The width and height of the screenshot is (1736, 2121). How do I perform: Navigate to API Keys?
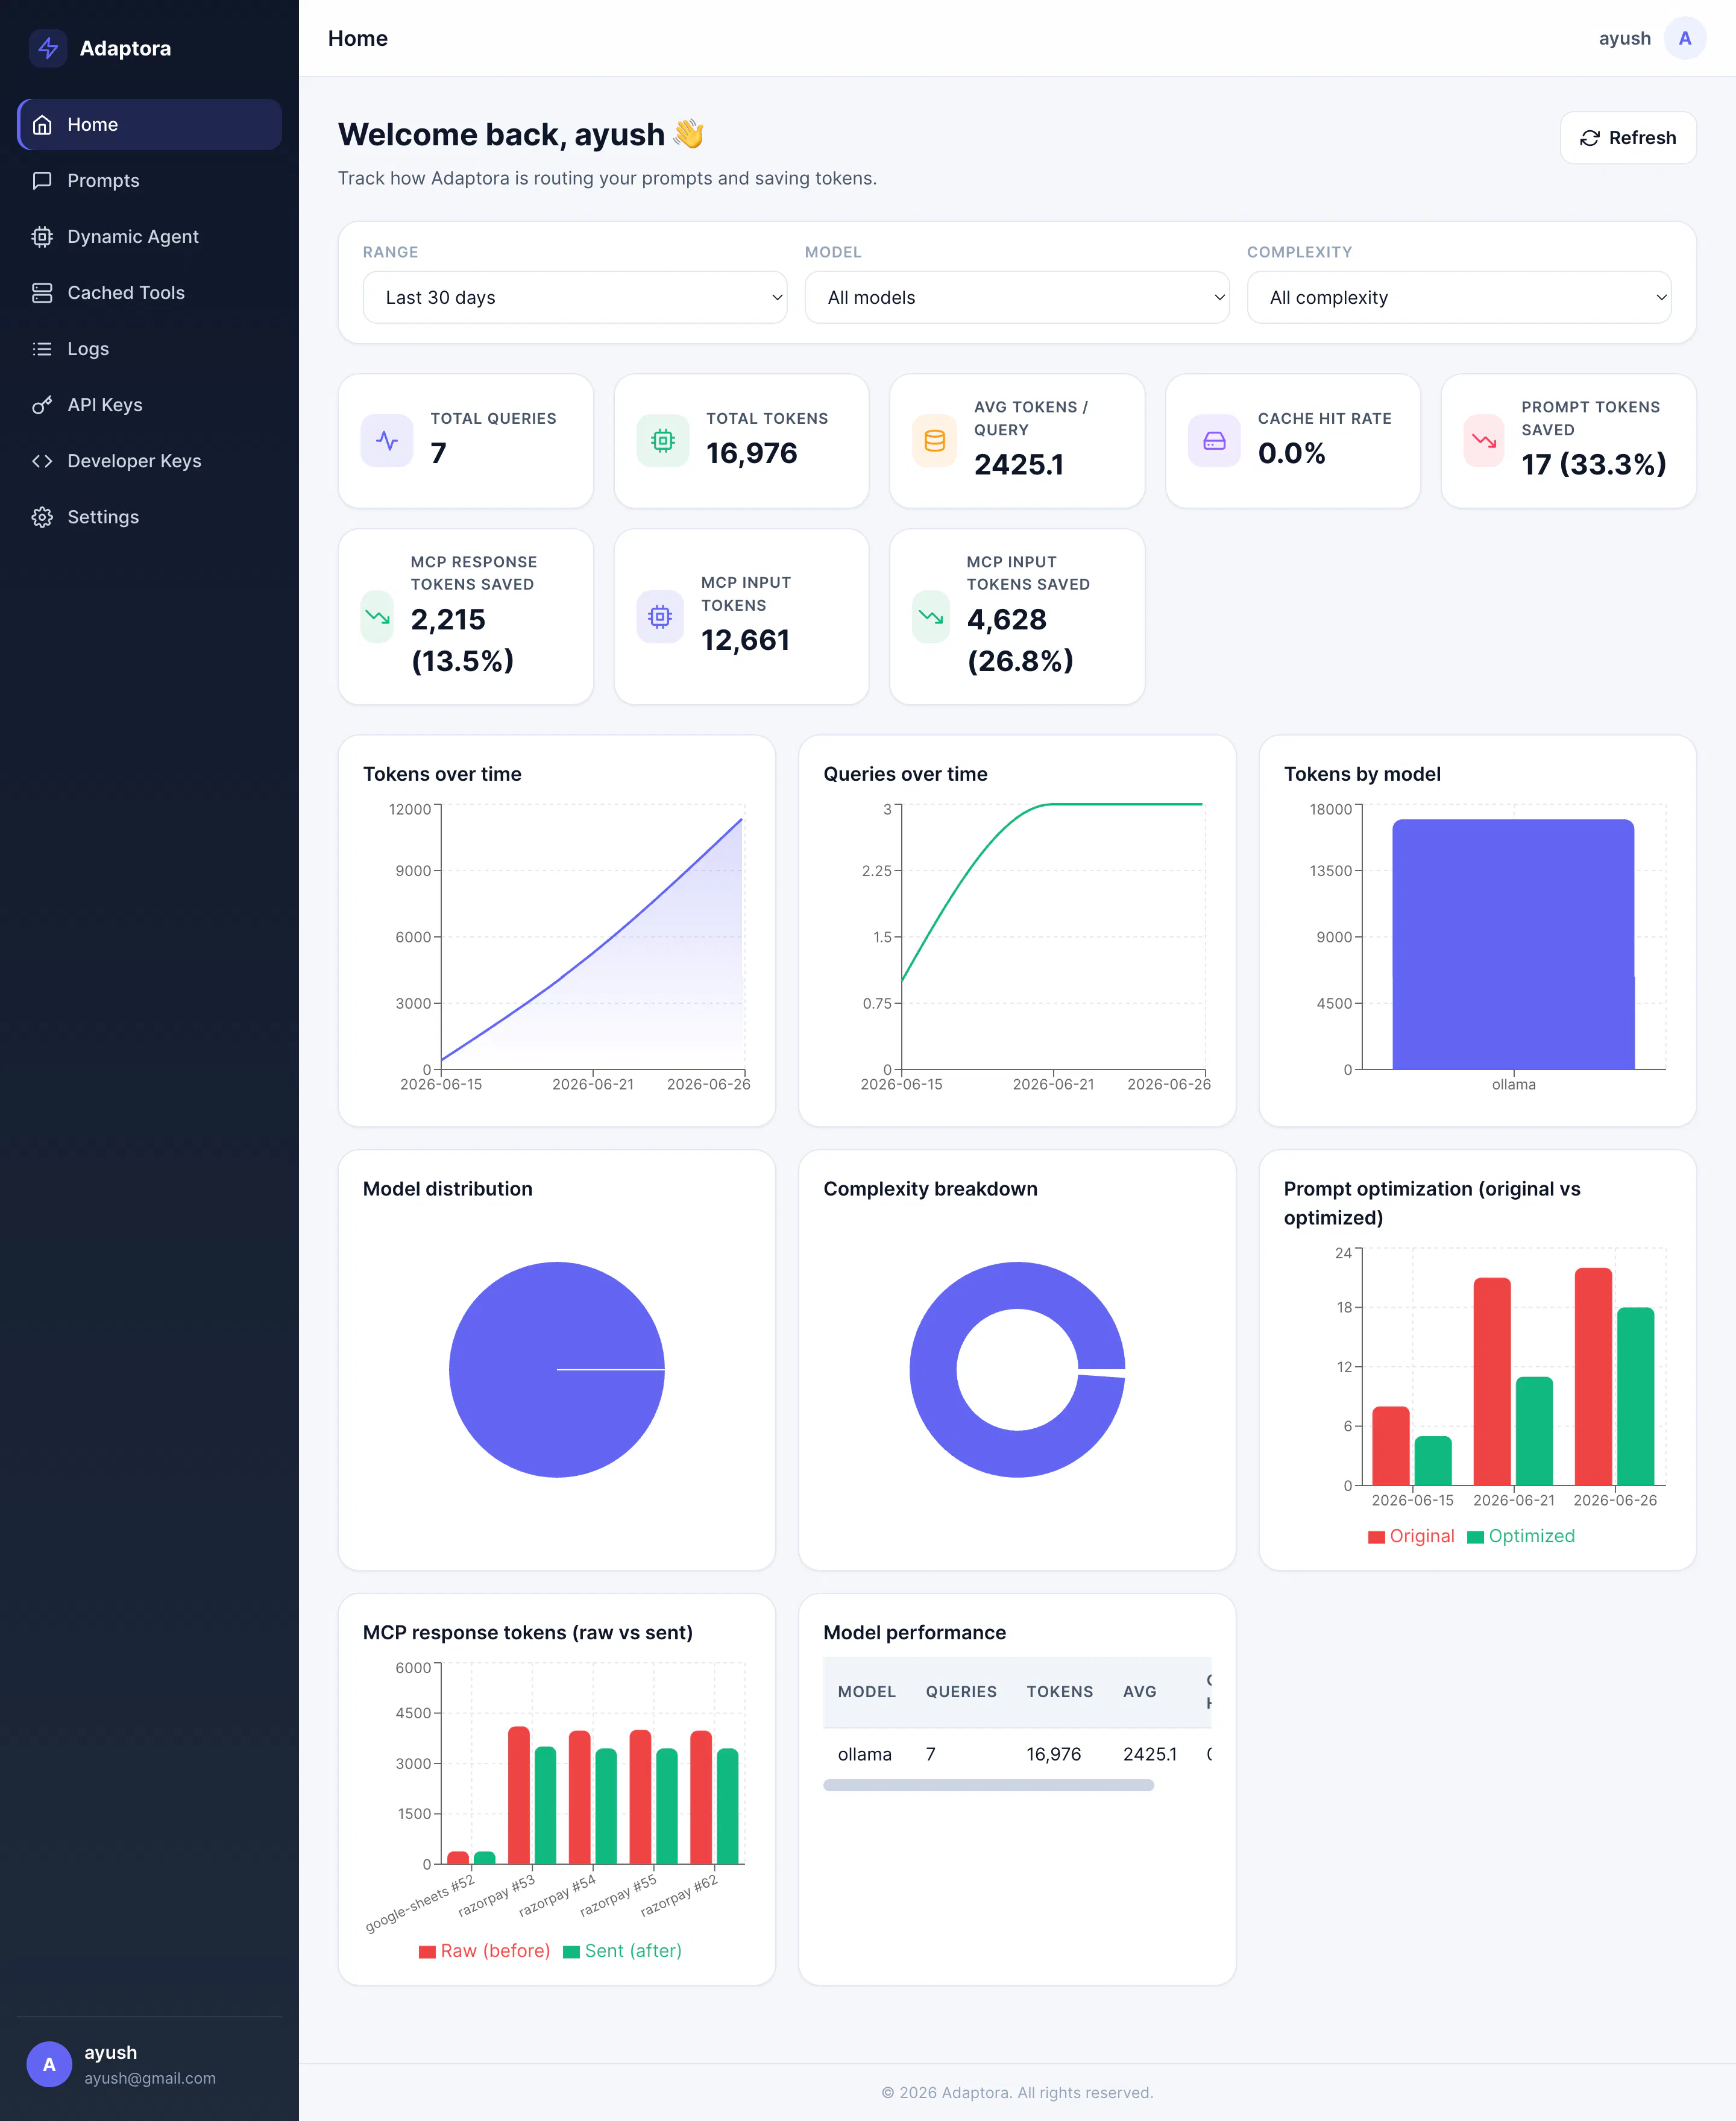coord(150,405)
